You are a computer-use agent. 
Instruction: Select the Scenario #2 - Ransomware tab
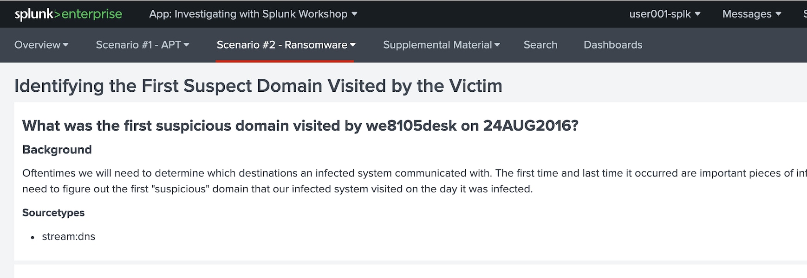[286, 45]
